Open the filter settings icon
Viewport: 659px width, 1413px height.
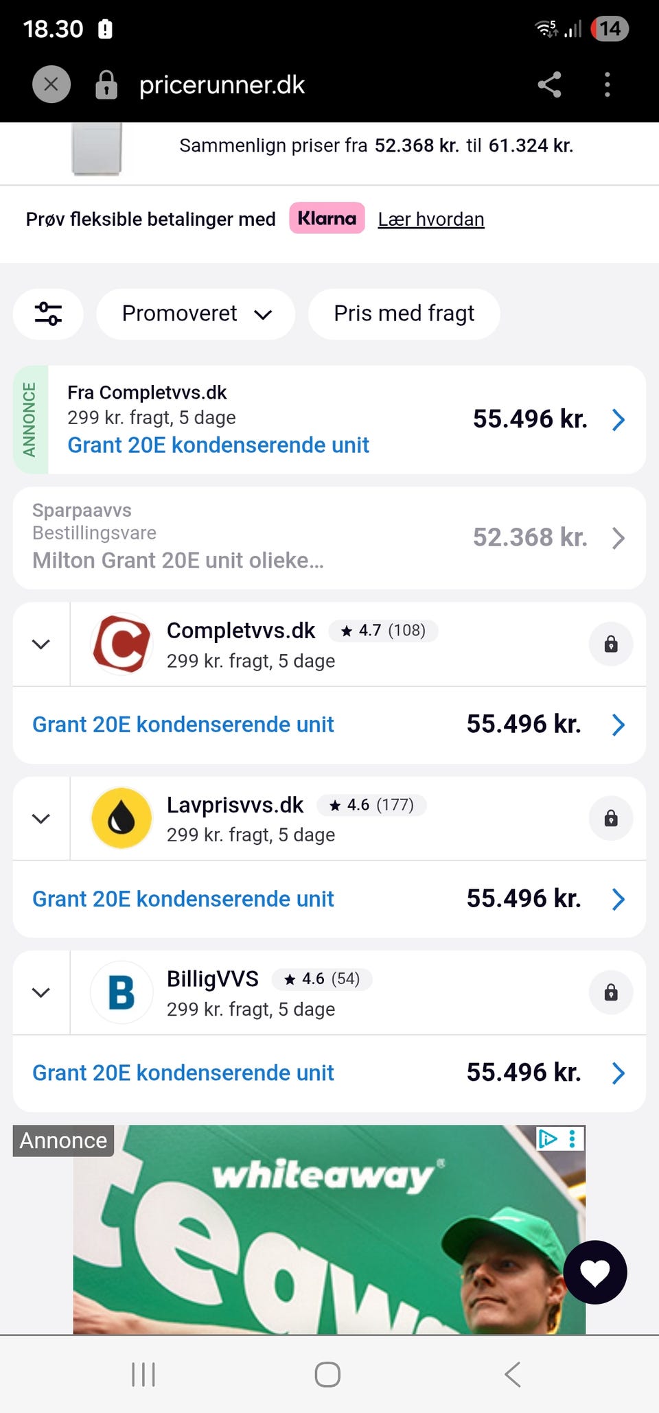(x=48, y=314)
